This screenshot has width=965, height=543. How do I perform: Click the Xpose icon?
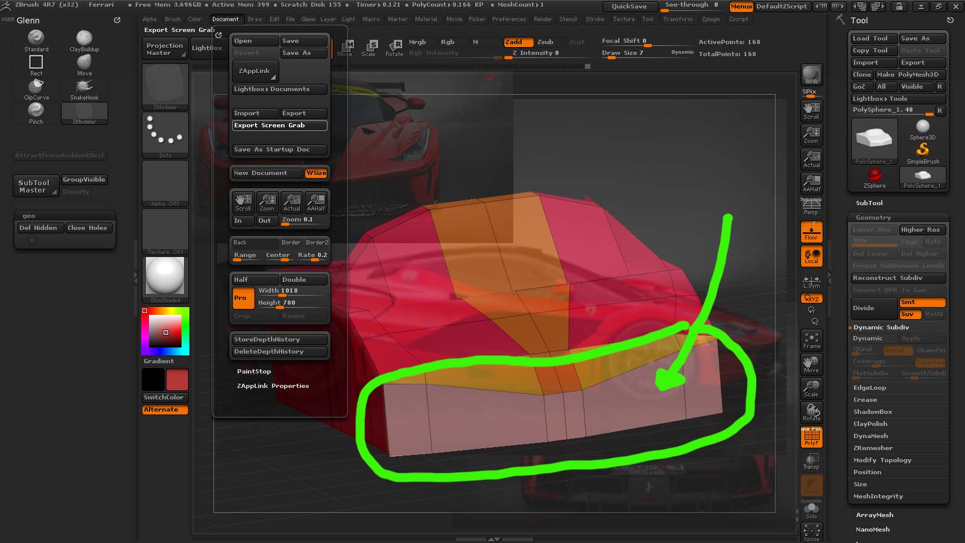(x=811, y=532)
